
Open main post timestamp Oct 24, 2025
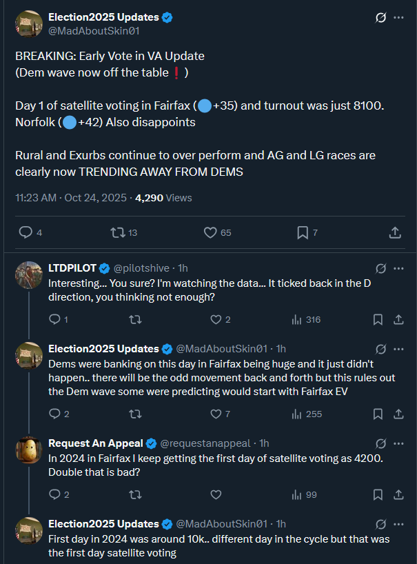[95, 198]
